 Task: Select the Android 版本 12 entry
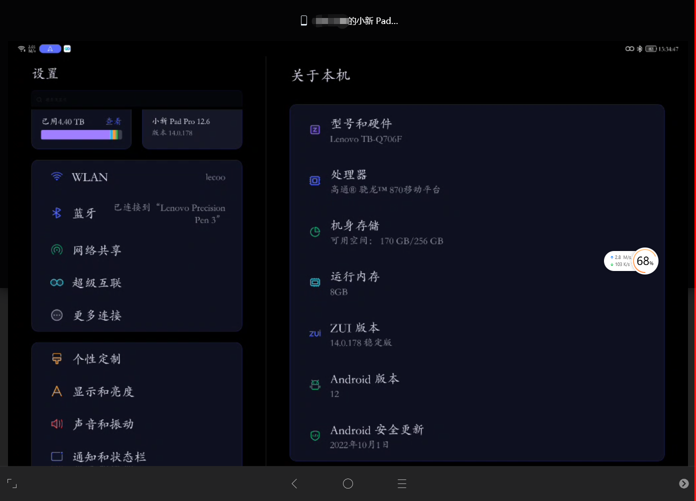coord(477,385)
